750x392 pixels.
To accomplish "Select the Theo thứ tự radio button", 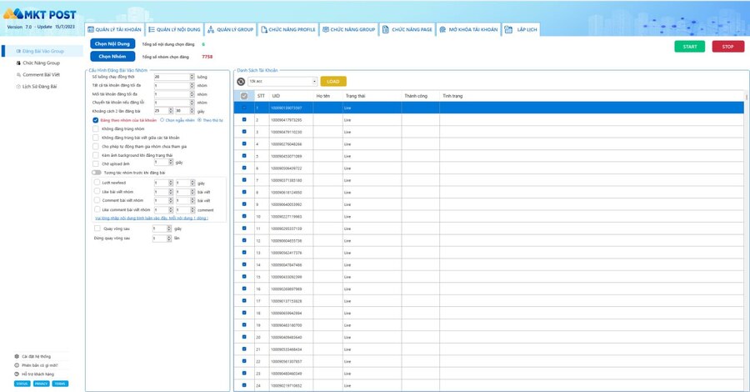I will click(199, 120).
